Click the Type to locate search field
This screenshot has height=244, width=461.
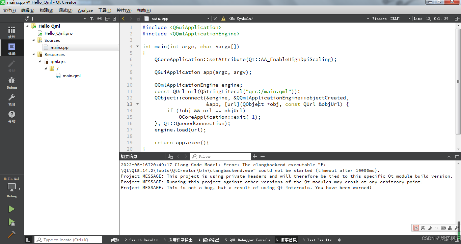(x=68, y=240)
